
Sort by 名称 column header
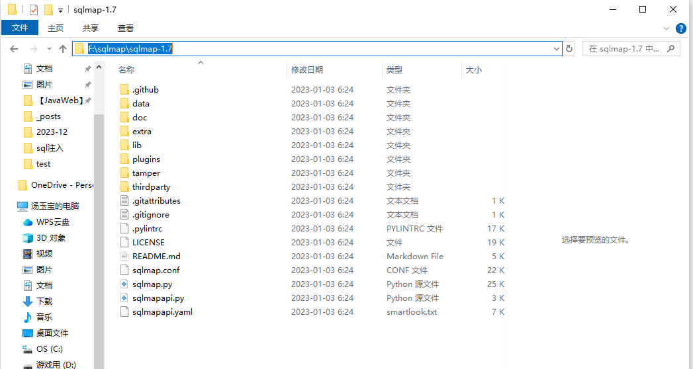click(x=126, y=69)
